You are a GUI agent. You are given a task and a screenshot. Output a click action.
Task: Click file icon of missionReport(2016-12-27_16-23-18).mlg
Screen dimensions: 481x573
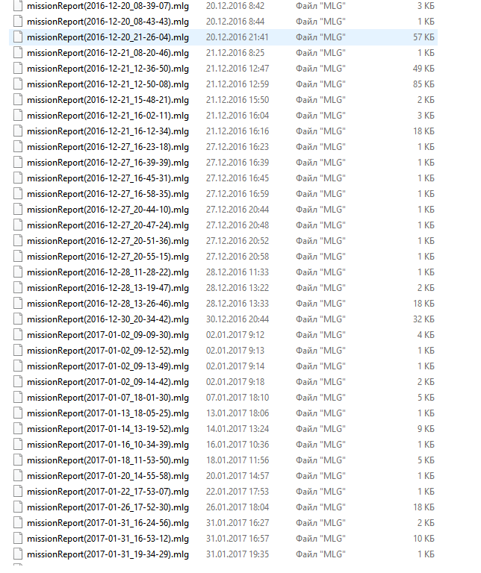pyautogui.click(x=18, y=147)
